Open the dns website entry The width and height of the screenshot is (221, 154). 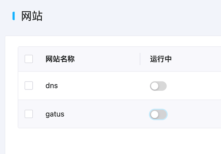[x=52, y=86]
